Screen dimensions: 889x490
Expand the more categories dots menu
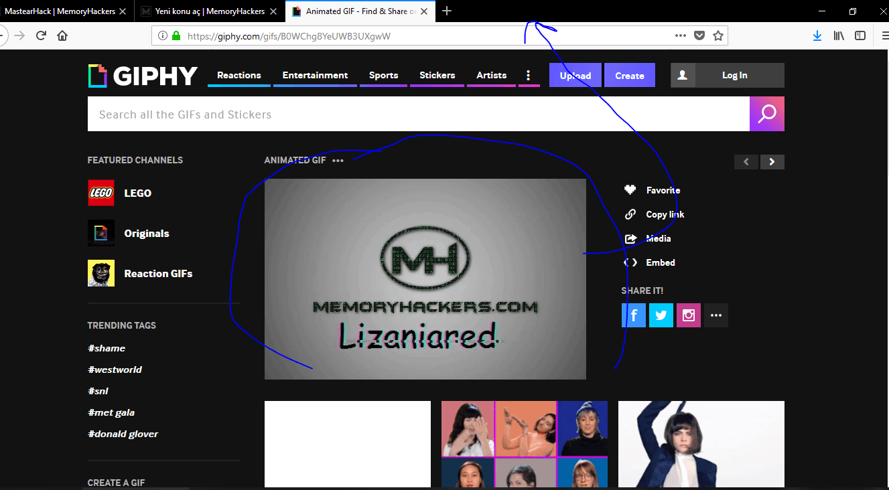coord(529,75)
